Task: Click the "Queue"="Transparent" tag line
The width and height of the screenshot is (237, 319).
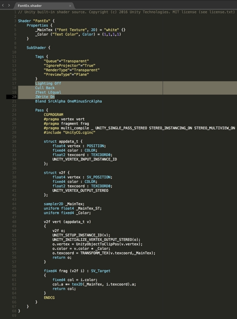Action: 66,61
